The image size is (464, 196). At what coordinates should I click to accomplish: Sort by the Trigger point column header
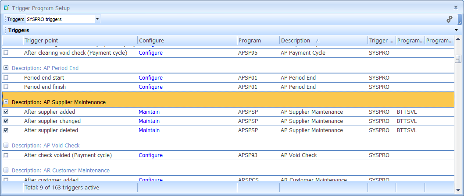(x=79, y=41)
